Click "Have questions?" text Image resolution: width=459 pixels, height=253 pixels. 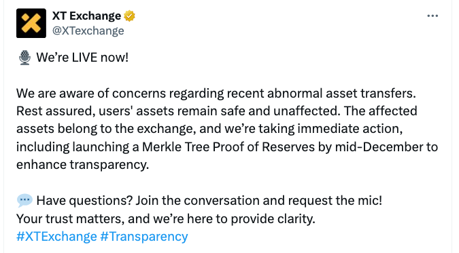coord(84,201)
